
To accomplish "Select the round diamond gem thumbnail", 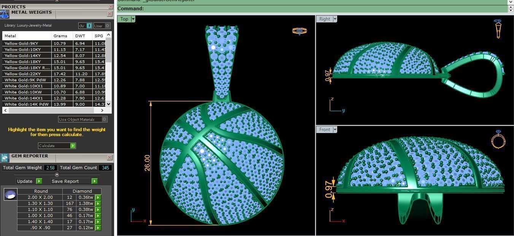I will tap(10, 195).
